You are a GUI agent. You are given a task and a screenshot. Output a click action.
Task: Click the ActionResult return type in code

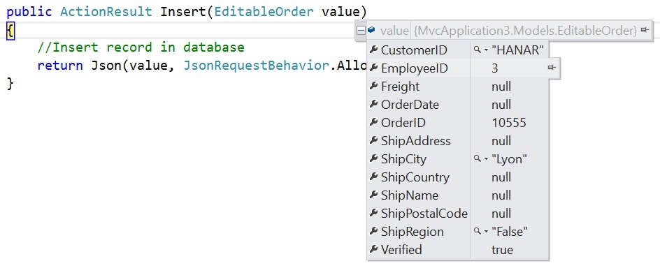106,11
